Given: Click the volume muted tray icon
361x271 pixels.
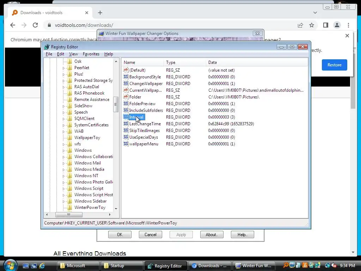Looking at the screenshot, I should coord(334,266).
